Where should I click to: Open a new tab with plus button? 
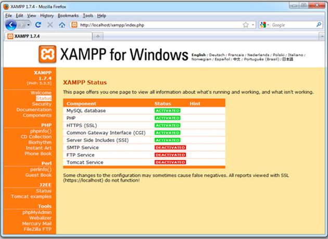(98, 36)
